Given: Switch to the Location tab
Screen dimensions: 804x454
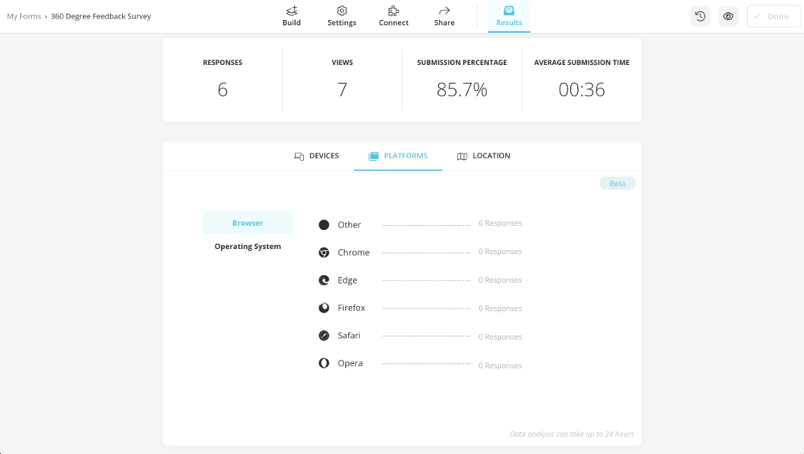Looking at the screenshot, I should tap(483, 156).
